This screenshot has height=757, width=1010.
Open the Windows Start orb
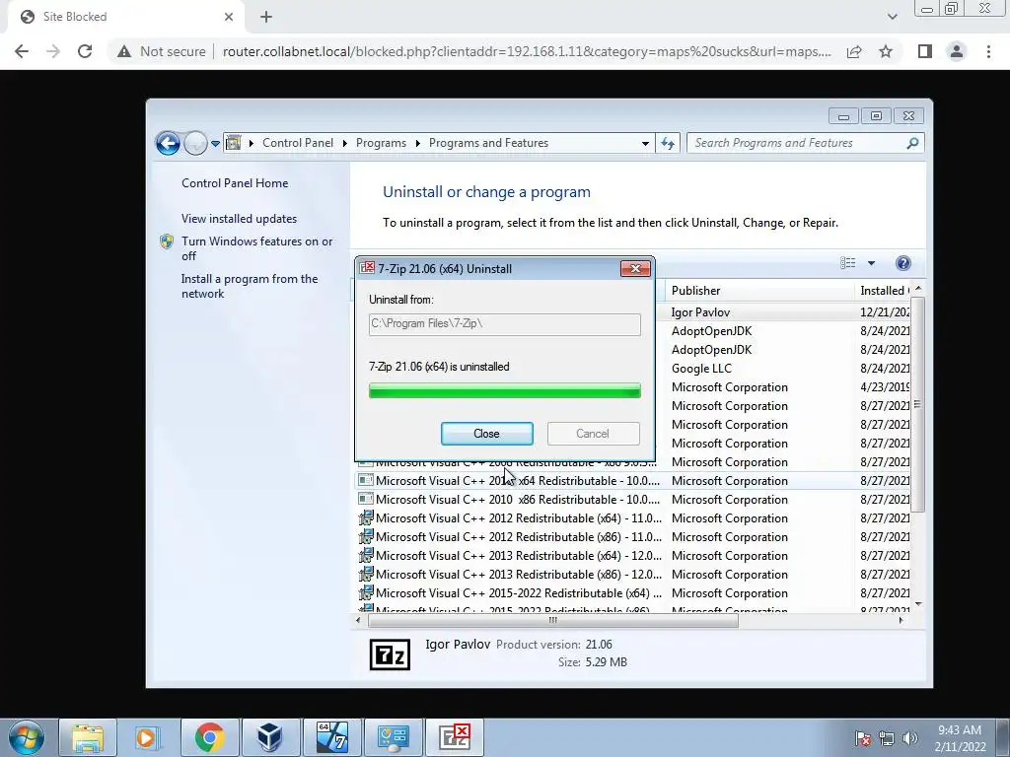[x=27, y=737]
